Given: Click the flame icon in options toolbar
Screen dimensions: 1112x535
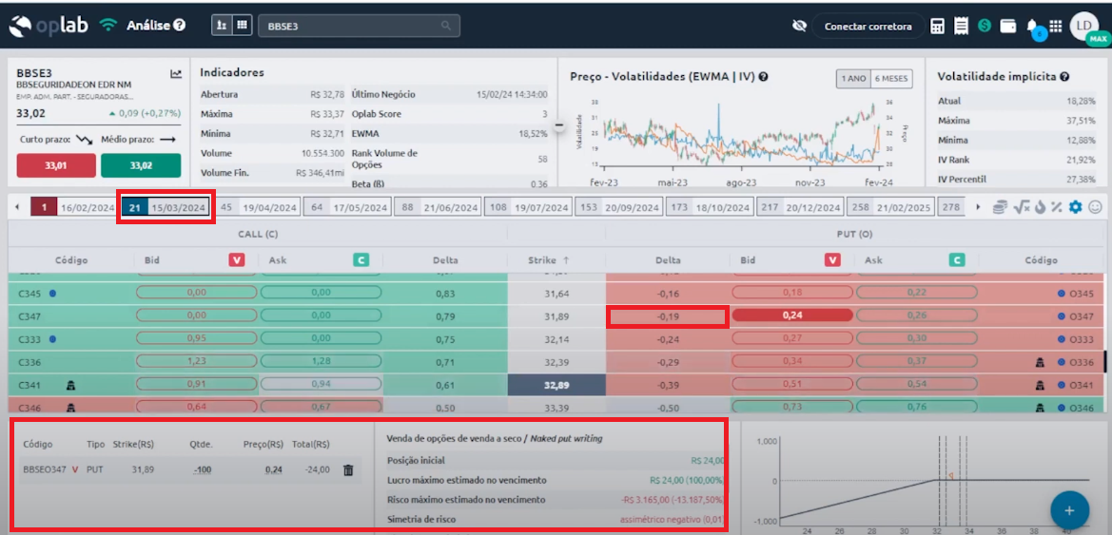Looking at the screenshot, I should click(1040, 207).
